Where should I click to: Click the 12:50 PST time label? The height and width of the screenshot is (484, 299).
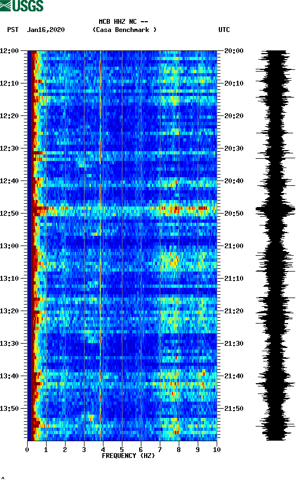point(10,214)
